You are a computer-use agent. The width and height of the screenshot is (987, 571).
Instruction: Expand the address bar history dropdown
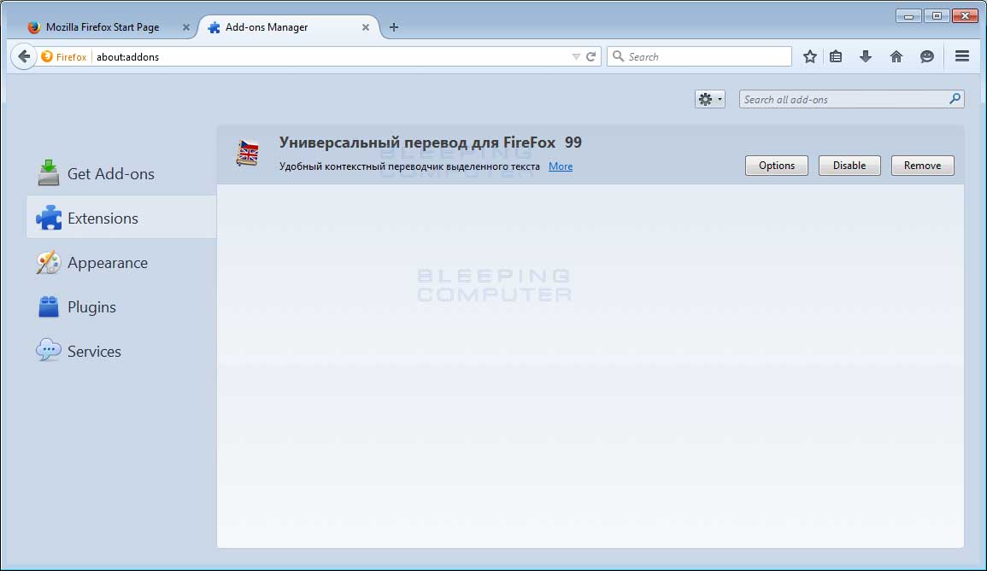click(x=577, y=56)
